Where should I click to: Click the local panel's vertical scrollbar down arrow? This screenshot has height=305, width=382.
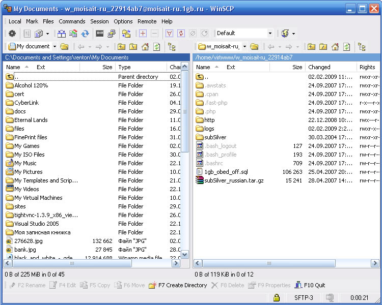point(184,255)
